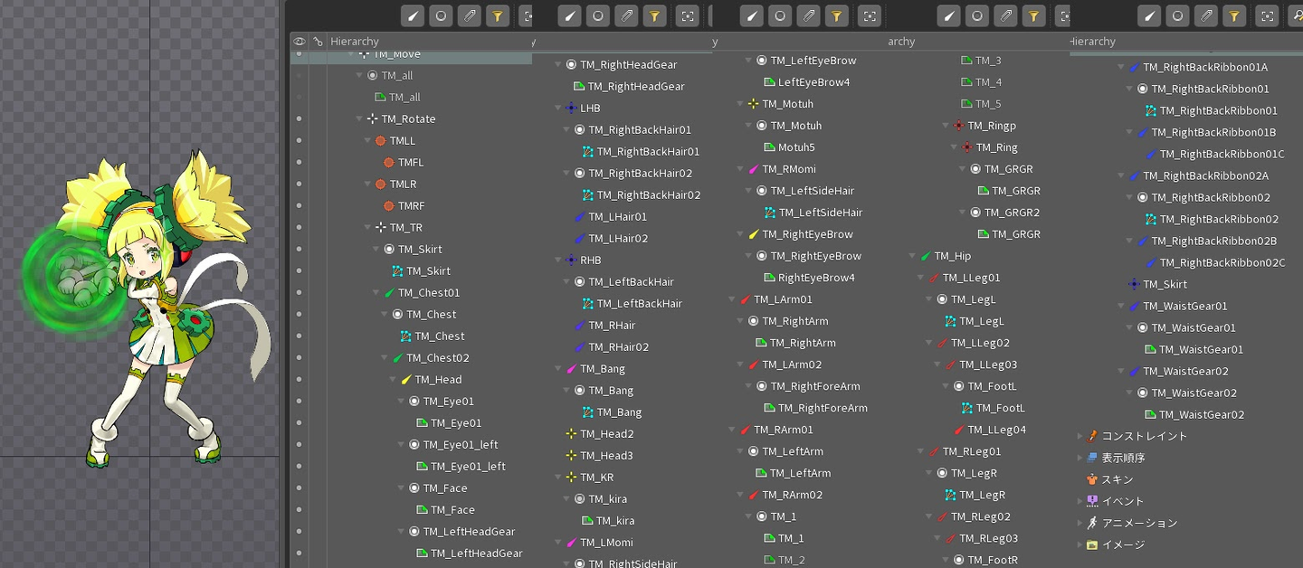
Task: Click the orange TMRF bone icon
Action: click(389, 206)
